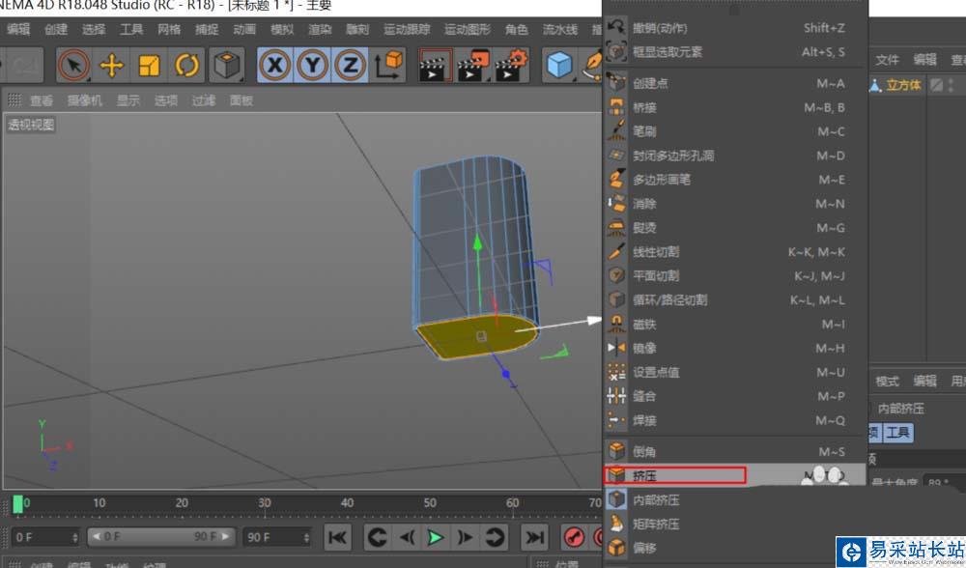
Task: Toggle the X axis lock
Action: (x=276, y=66)
